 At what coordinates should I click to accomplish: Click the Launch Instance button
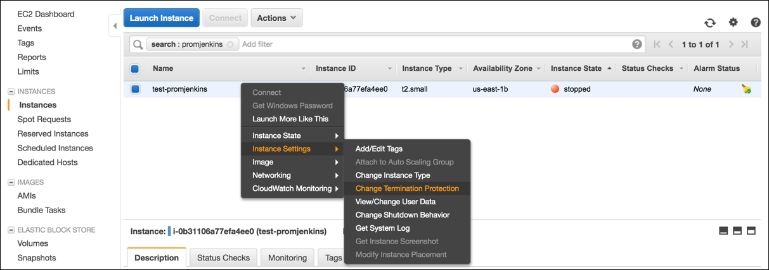pyautogui.click(x=162, y=18)
